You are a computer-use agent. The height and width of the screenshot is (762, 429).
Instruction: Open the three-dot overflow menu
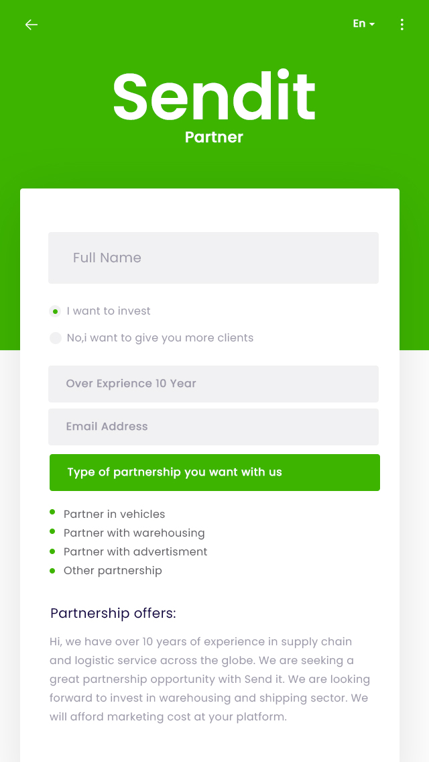pyautogui.click(x=402, y=25)
